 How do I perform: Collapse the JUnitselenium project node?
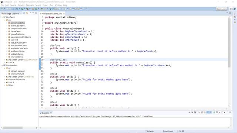pyautogui.click(x=2, y=65)
